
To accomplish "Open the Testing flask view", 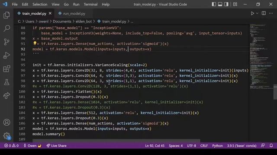I will pyautogui.click(x=6, y=82).
